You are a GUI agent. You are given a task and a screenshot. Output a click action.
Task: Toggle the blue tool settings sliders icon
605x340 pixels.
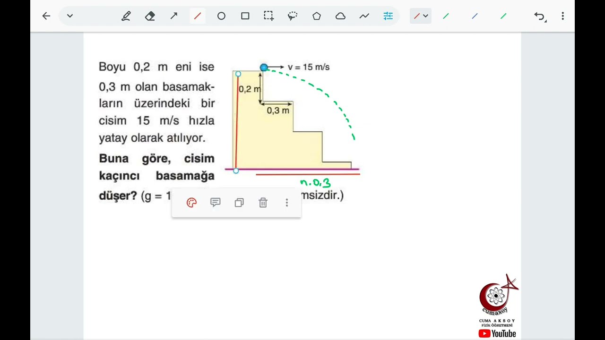point(388,16)
